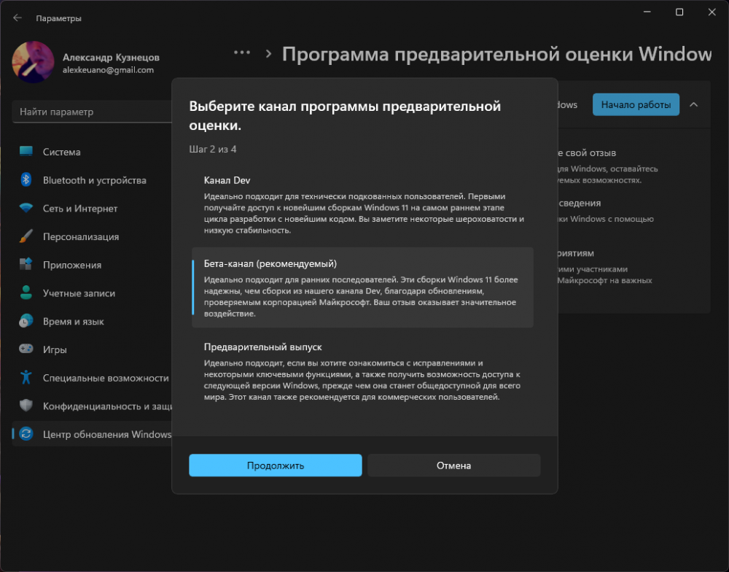Open Специальные возможности category
The width and height of the screenshot is (729, 572).
click(92, 378)
